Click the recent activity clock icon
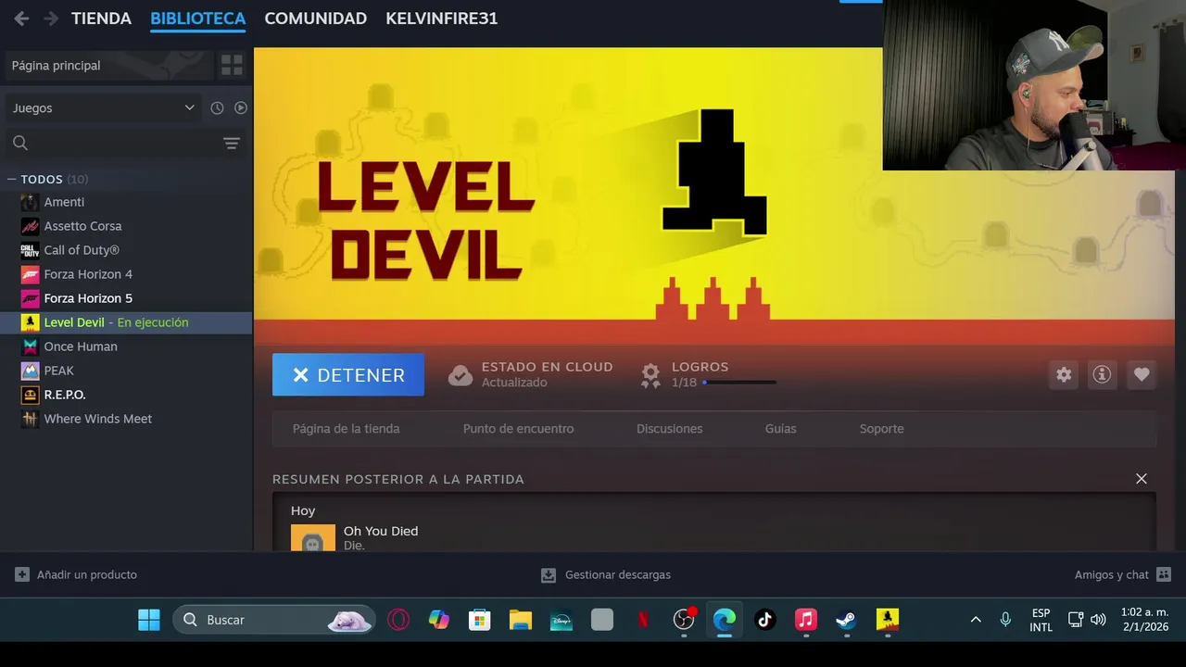This screenshot has width=1186, height=667. tap(217, 107)
